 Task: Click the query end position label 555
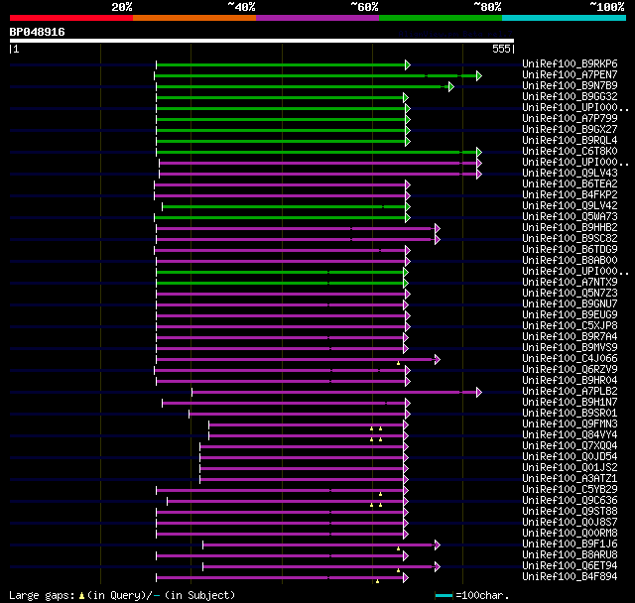tap(501, 49)
